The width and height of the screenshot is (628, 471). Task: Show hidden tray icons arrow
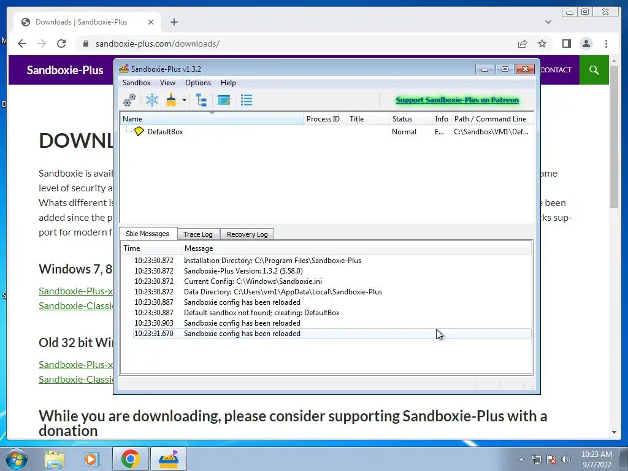click(521, 459)
